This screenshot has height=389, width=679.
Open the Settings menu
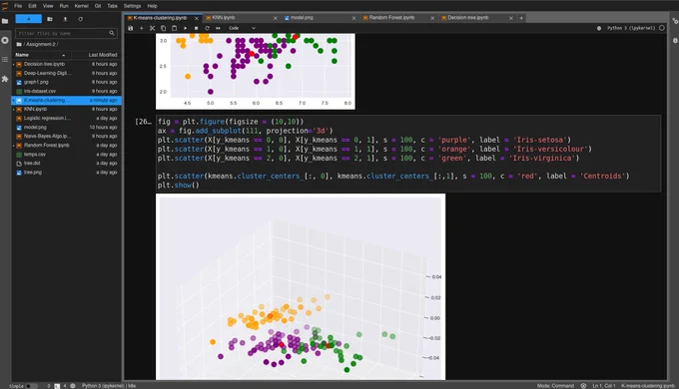(132, 6)
